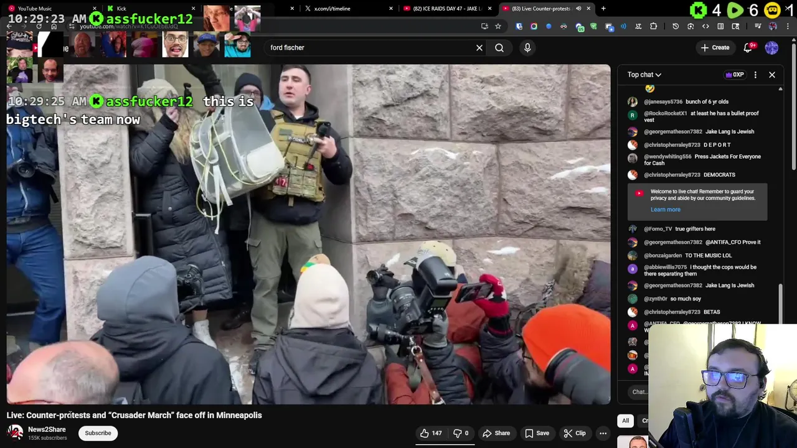
Task: Start voice search with microphone
Action: pyautogui.click(x=527, y=48)
